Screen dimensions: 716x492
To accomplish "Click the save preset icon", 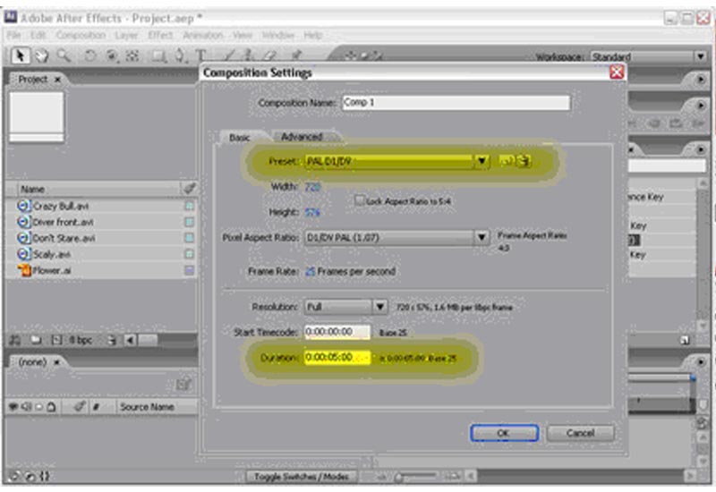I will 507,161.
